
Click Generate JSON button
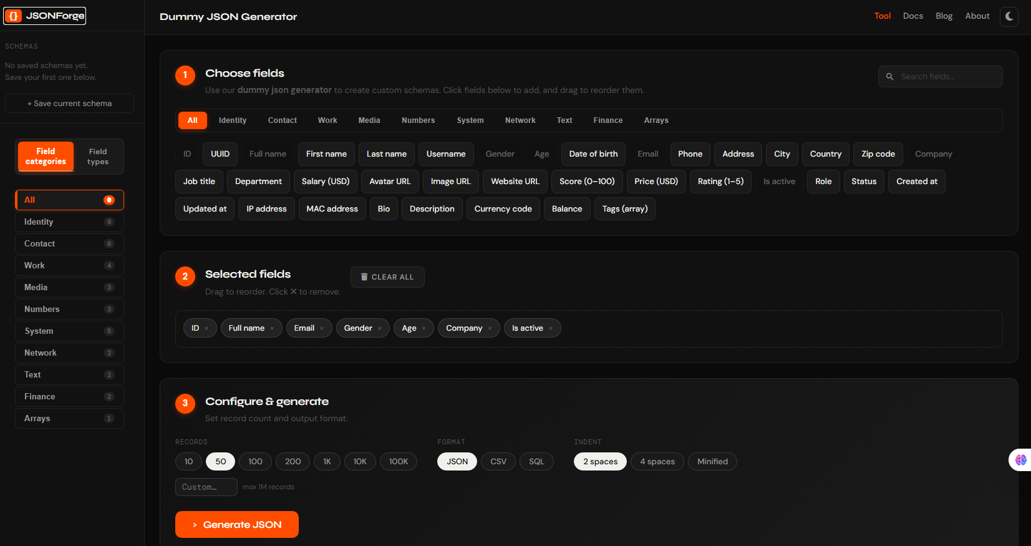237,525
